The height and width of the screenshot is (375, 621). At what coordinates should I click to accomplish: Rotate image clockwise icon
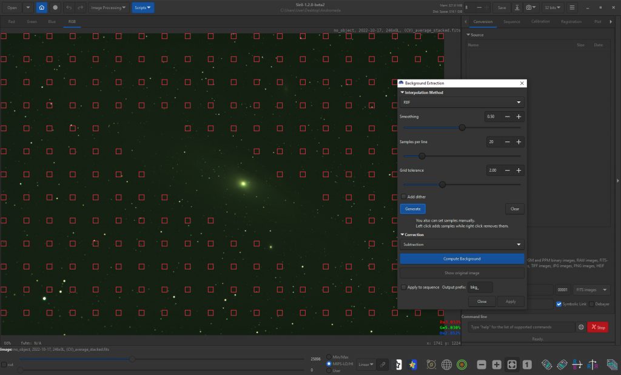[562, 364]
